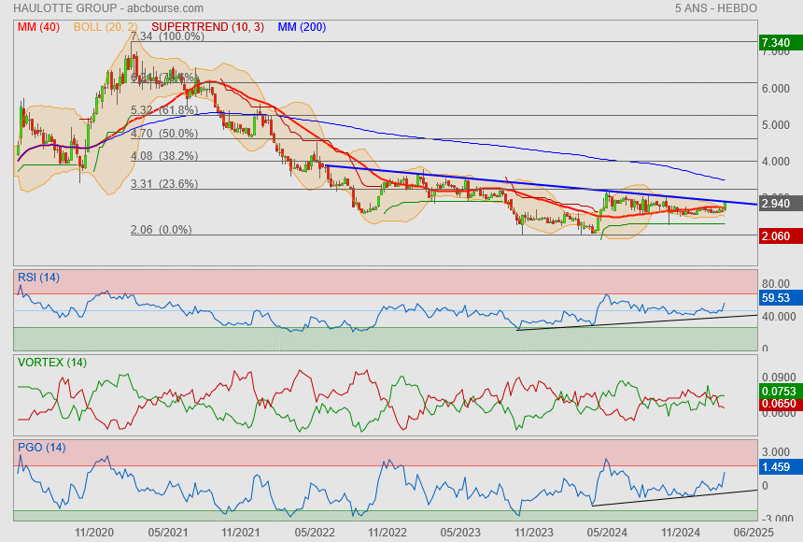This screenshot has width=803, height=542.
Task: Click the green 7.340 price badge
Action: pos(781,43)
